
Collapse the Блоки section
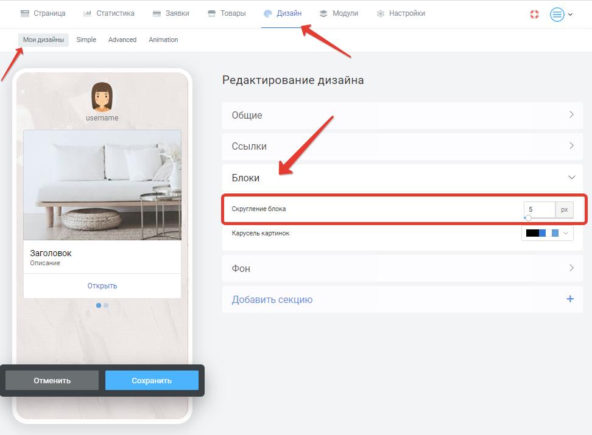403,178
